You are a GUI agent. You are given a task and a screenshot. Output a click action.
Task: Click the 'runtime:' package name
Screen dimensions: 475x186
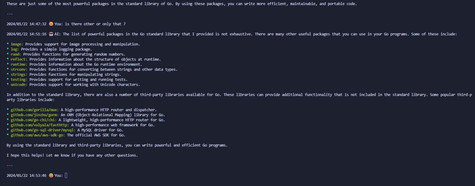(19, 64)
